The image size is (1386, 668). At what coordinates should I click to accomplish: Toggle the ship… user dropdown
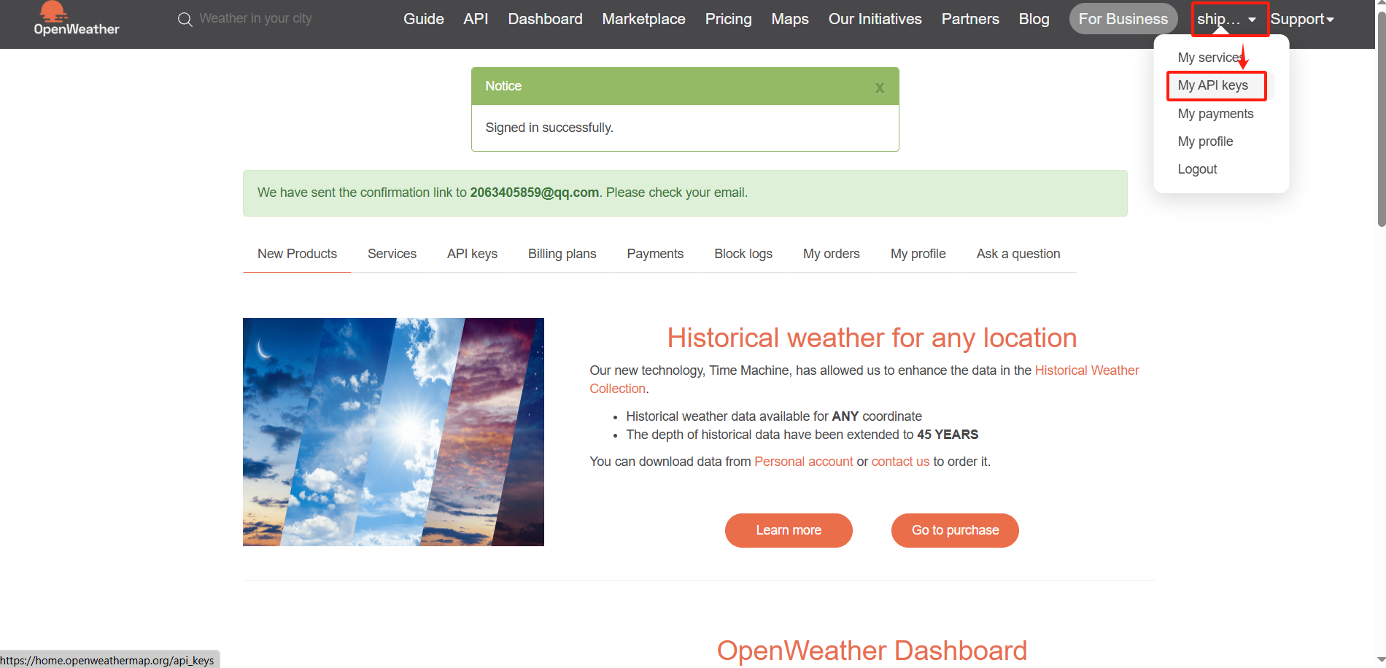[x=1228, y=20]
